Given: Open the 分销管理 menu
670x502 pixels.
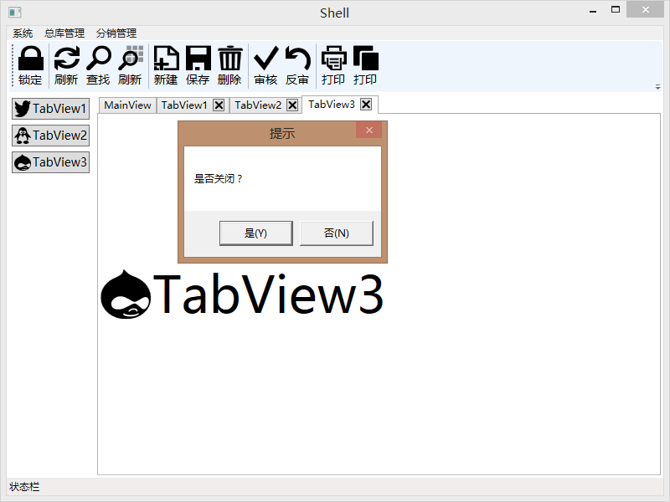Looking at the screenshot, I should point(116,33).
